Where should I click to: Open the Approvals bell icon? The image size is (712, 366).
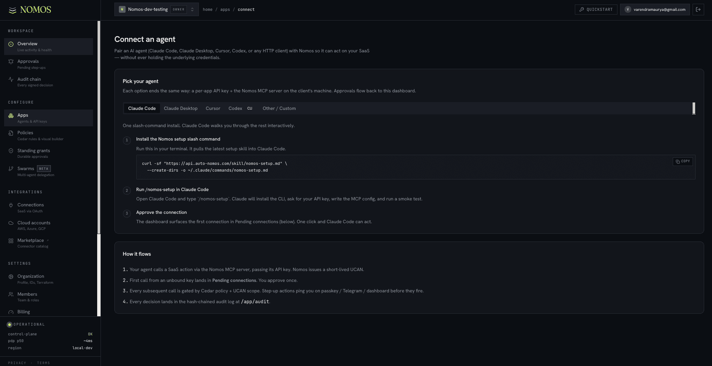coord(11,62)
